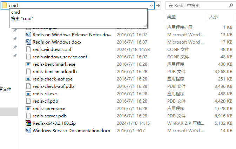Click size '400 KB' of redis-benchmark.exe
This screenshot has width=236, height=149.
tap(225, 64)
